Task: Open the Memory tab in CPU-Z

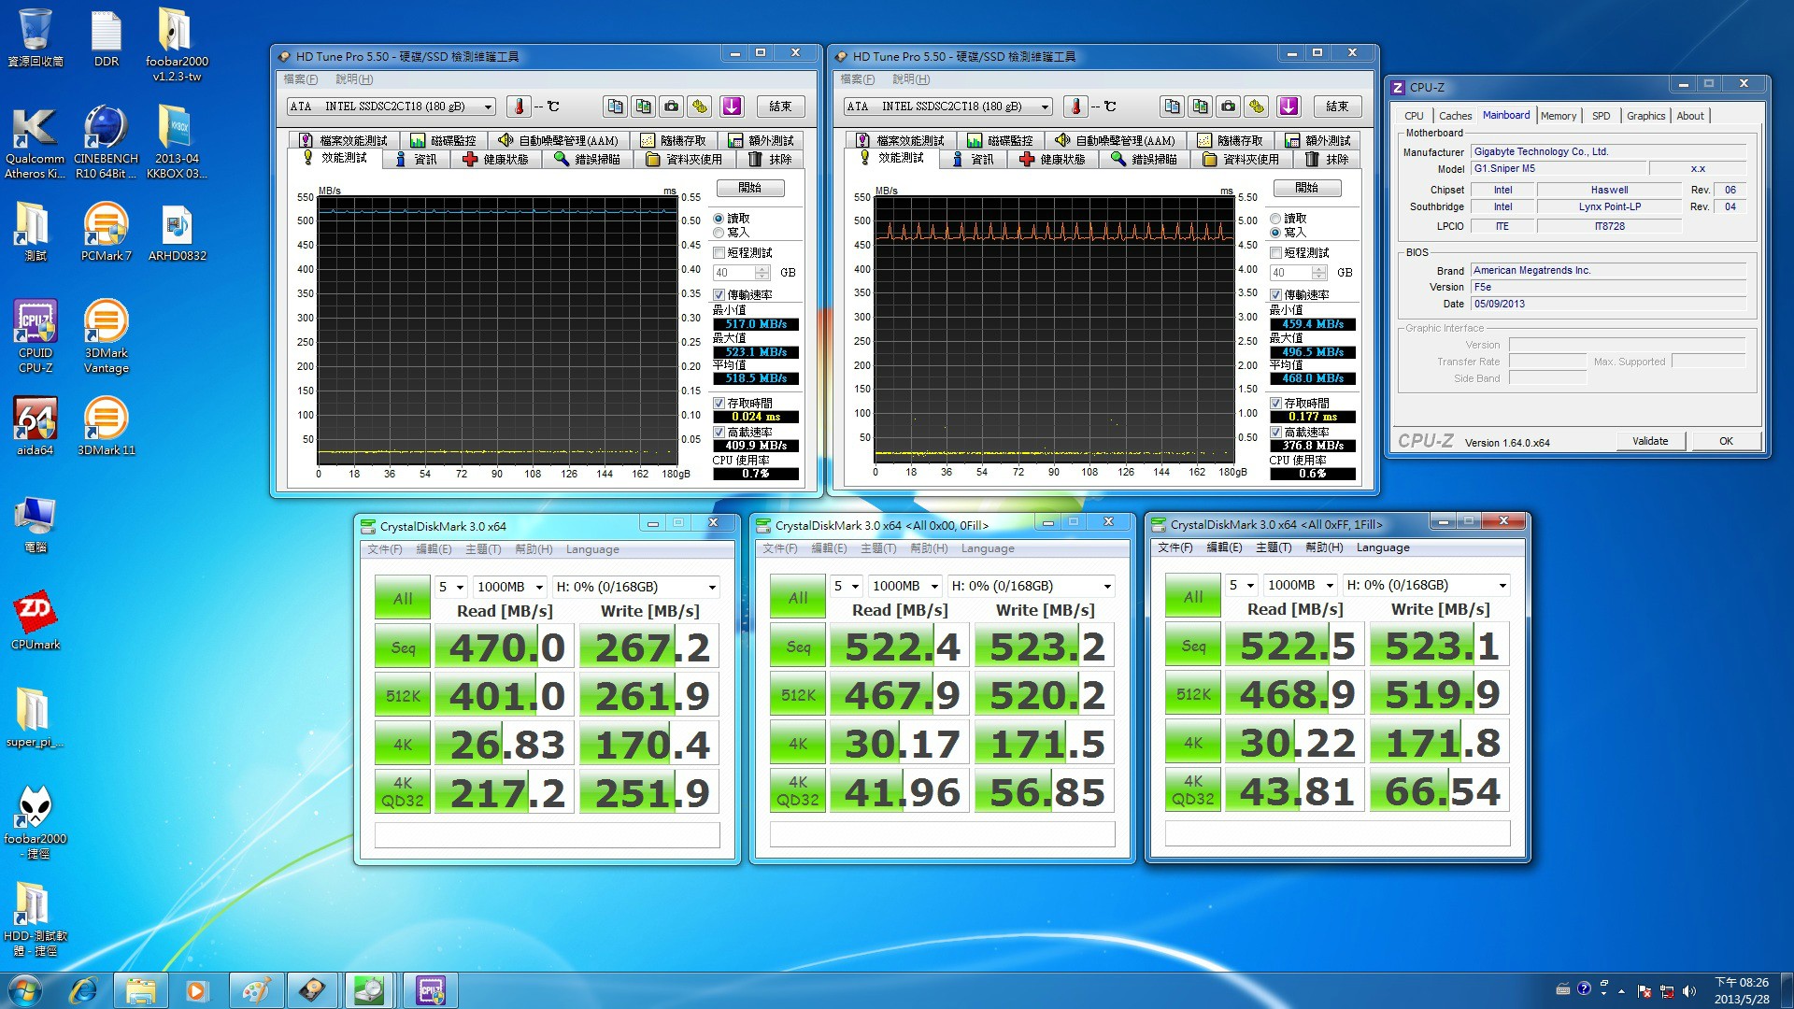Action: [x=1558, y=116]
